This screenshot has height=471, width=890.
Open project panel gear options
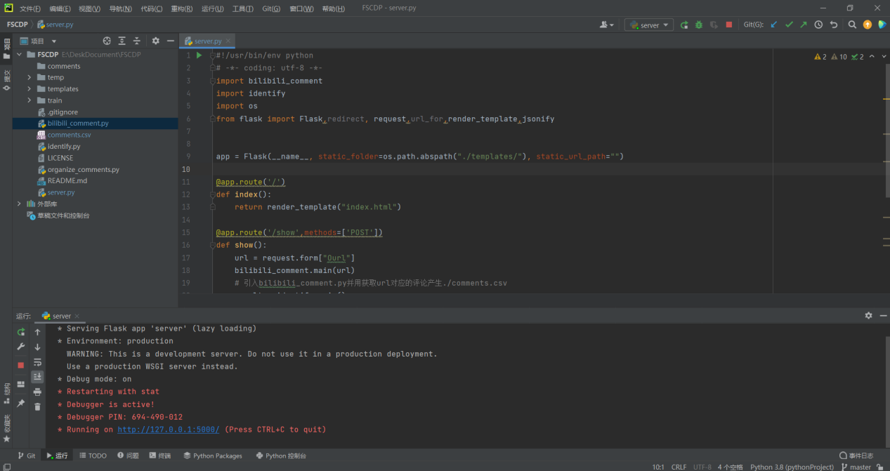(x=156, y=41)
